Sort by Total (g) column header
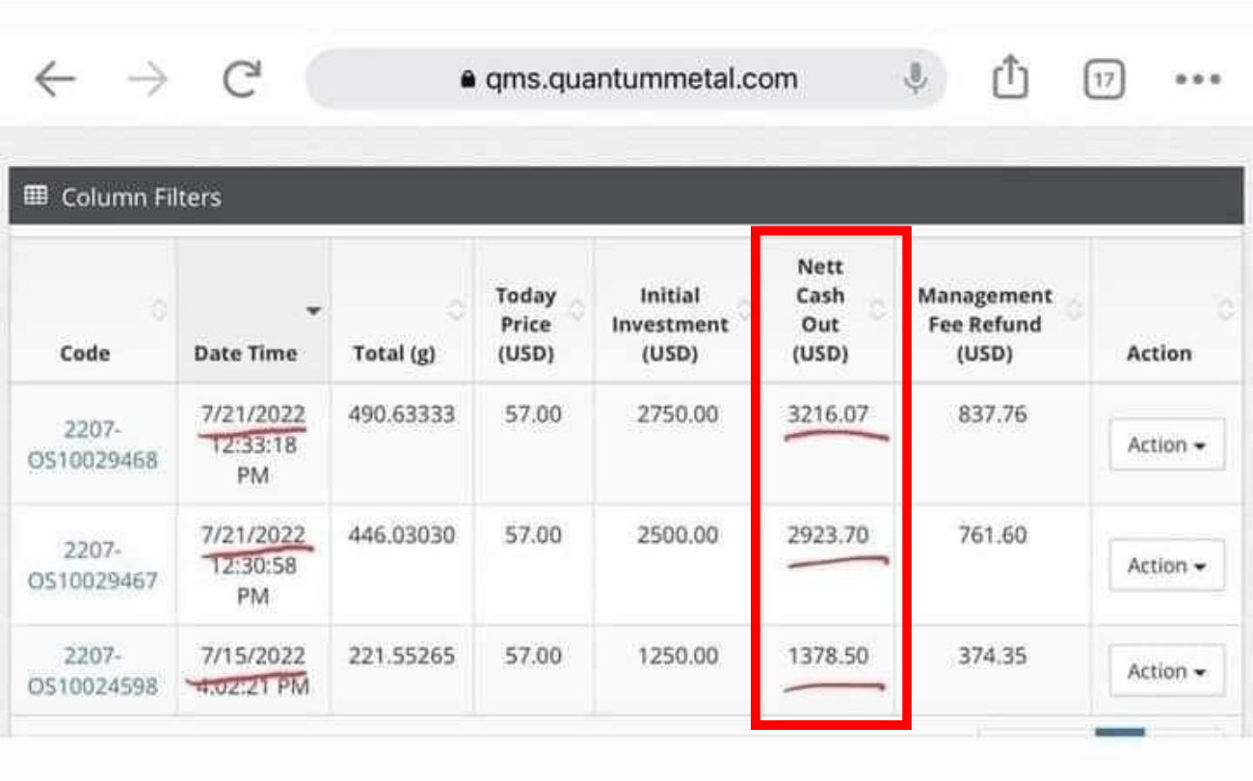Image resolution: width=1253 pixels, height=781 pixels. 394,353
